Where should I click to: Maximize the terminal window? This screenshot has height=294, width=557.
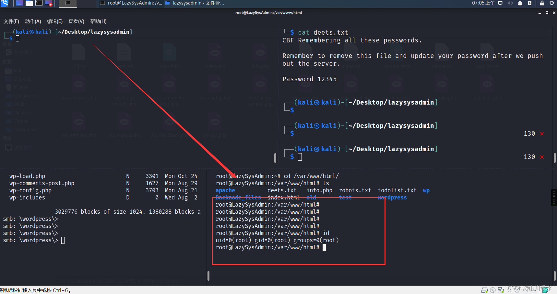click(x=547, y=13)
